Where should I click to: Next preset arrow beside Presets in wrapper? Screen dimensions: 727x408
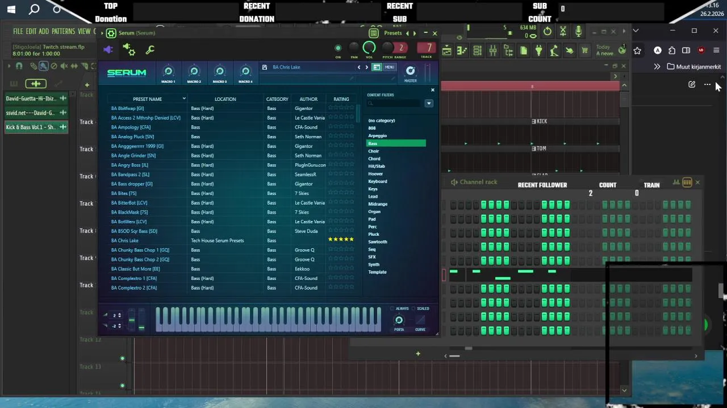point(415,33)
